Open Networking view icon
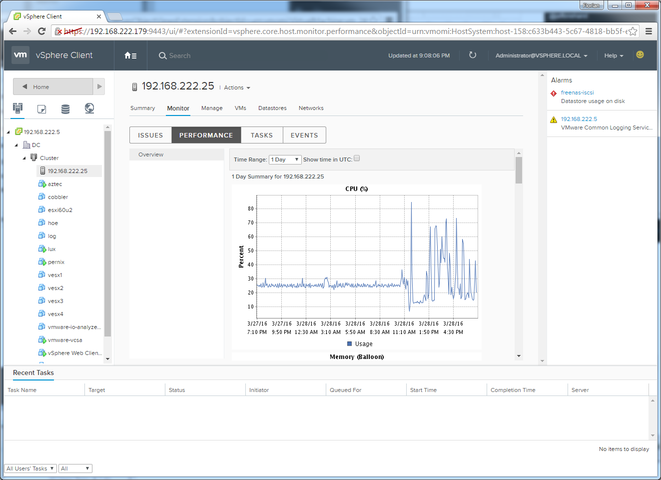This screenshot has width=661, height=480. click(89, 108)
